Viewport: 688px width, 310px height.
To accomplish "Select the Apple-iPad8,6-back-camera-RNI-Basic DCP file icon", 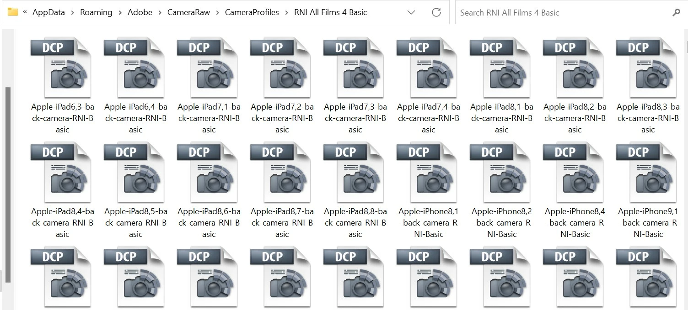I will coord(207,172).
